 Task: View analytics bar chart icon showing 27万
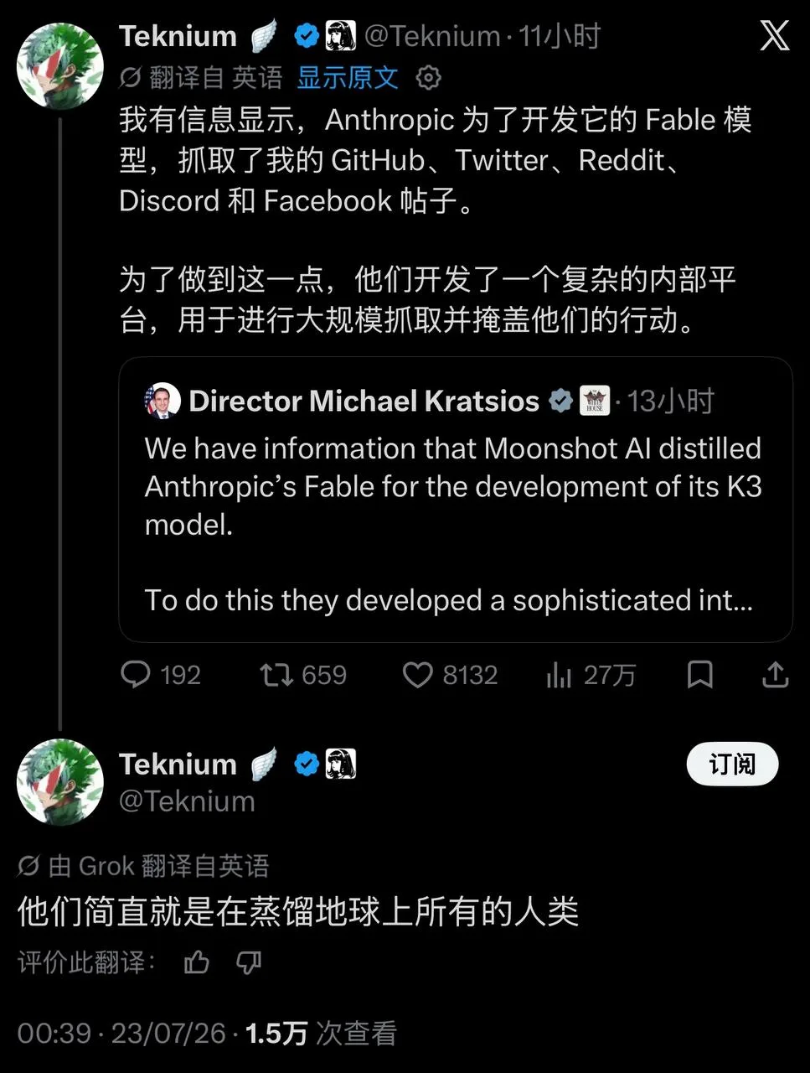(x=559, y=674)
